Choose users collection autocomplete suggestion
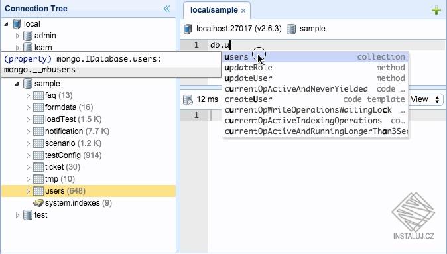Viewport: 447px width, 254px height. [315, 57]
